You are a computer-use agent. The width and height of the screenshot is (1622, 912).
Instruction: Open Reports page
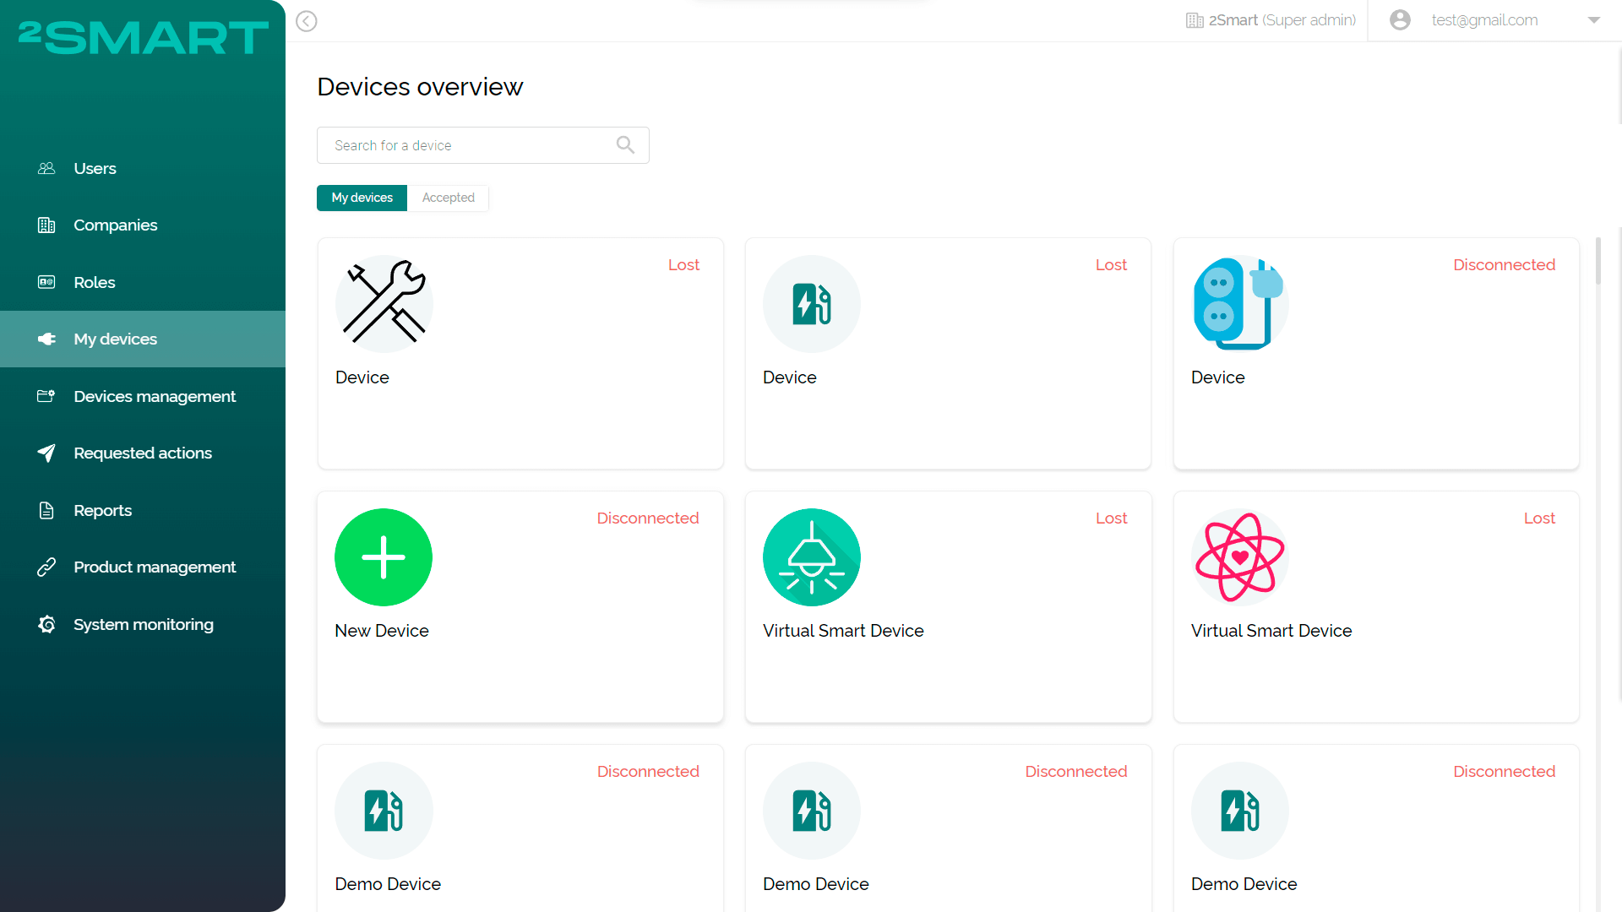pyautogui.click(x=143, y=510)
